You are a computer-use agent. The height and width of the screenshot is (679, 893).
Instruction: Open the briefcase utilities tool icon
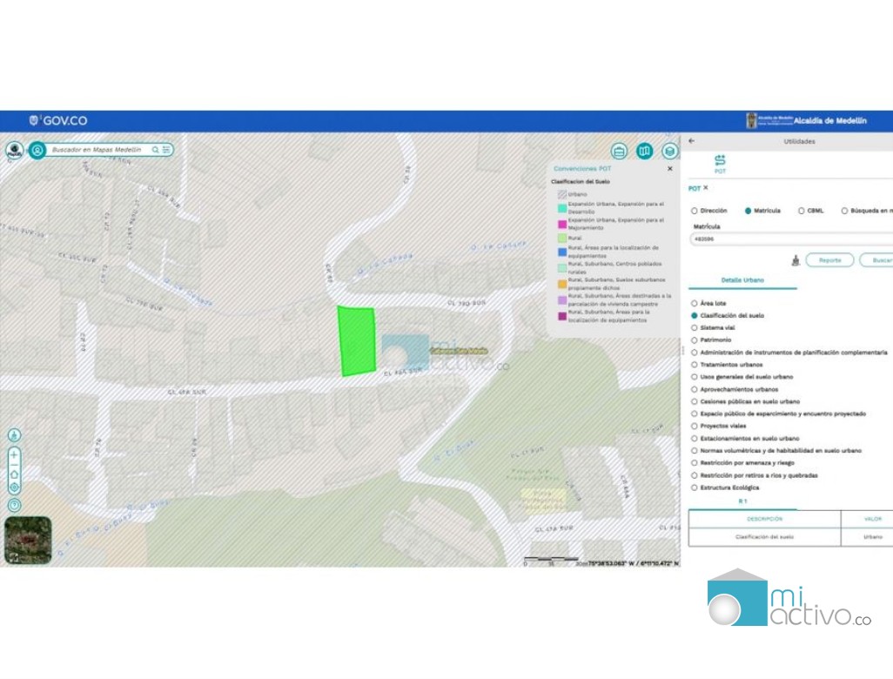619,151
